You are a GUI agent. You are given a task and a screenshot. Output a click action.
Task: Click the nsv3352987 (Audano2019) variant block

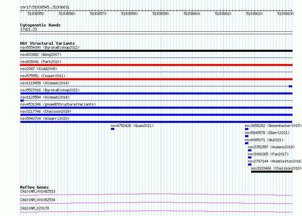tap(250, 150)
